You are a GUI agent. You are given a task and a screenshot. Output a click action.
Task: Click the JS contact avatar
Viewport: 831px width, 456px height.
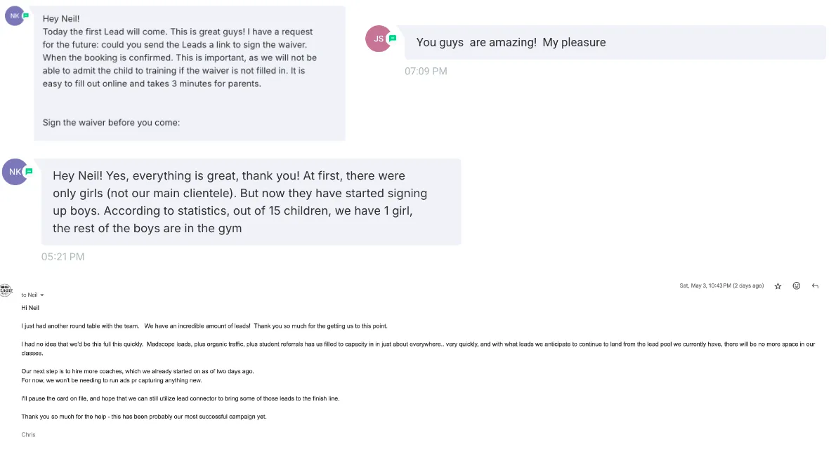379,39
